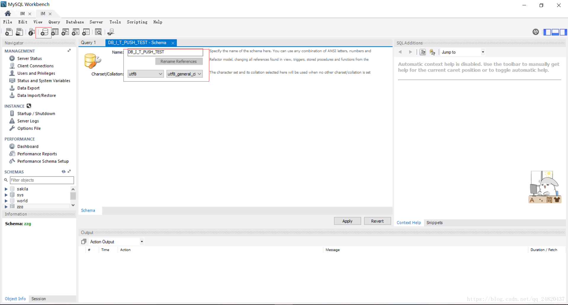
Task: Expand the zzg schema
Action: pos(6,207)
